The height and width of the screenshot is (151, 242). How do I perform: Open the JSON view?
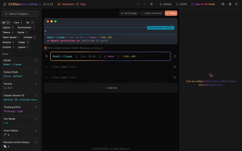[181, 4]
